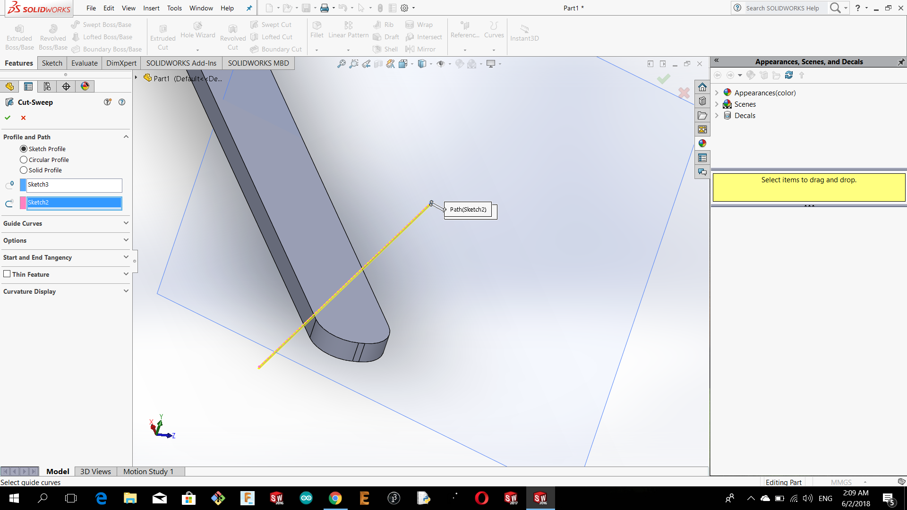The image size is (907, 510).
Task: Pin the Appearances, Scenes, and Decals pane
Action: (901, 62)
